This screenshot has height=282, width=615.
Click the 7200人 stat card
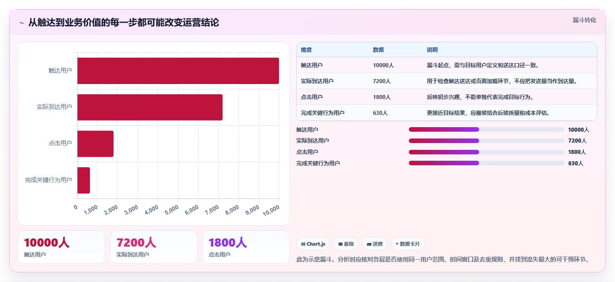pyautogui.click(x=154, y=247)
